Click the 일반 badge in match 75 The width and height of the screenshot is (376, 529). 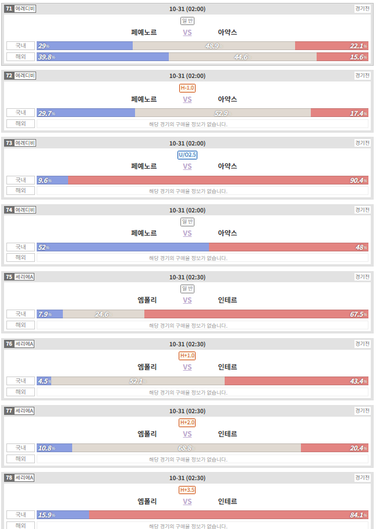(187, 289)
